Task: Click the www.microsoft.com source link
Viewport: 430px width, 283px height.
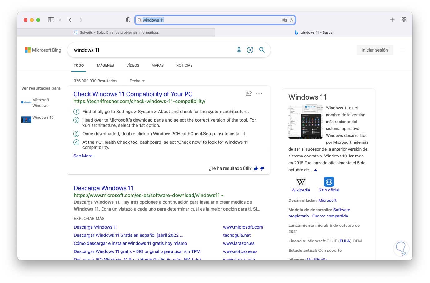Action: (243, 227)
